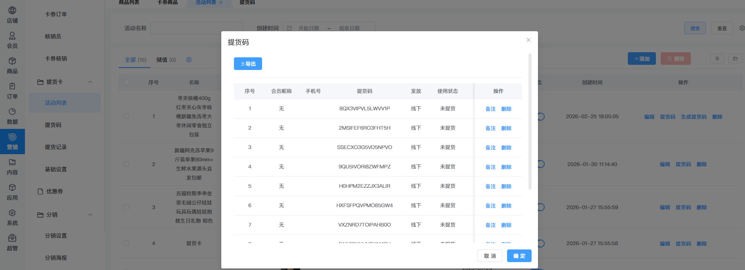Click 备注 for code H0HPM2EZZJX3ALIR
745x270 pixels.
coord(490,186)
